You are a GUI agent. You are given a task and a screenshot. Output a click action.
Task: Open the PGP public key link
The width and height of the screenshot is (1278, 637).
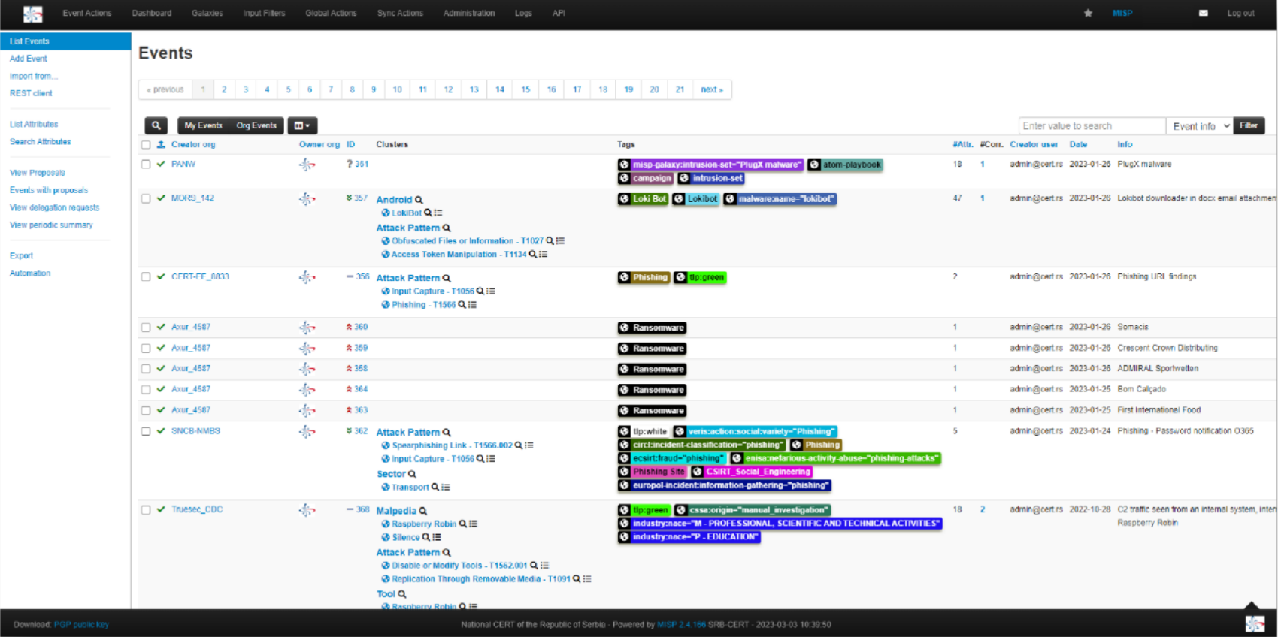81,625
